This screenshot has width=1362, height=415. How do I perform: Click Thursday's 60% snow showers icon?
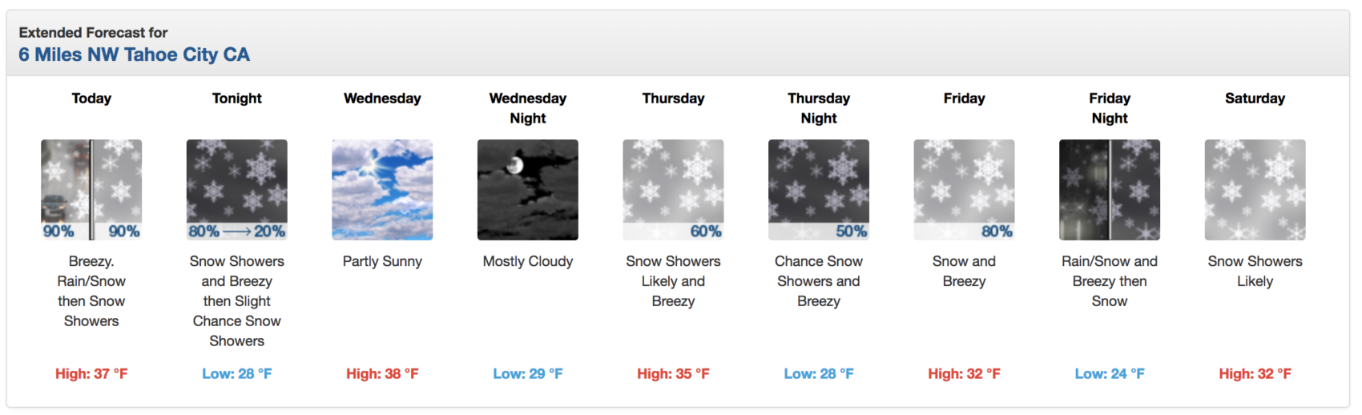(673, 190)
